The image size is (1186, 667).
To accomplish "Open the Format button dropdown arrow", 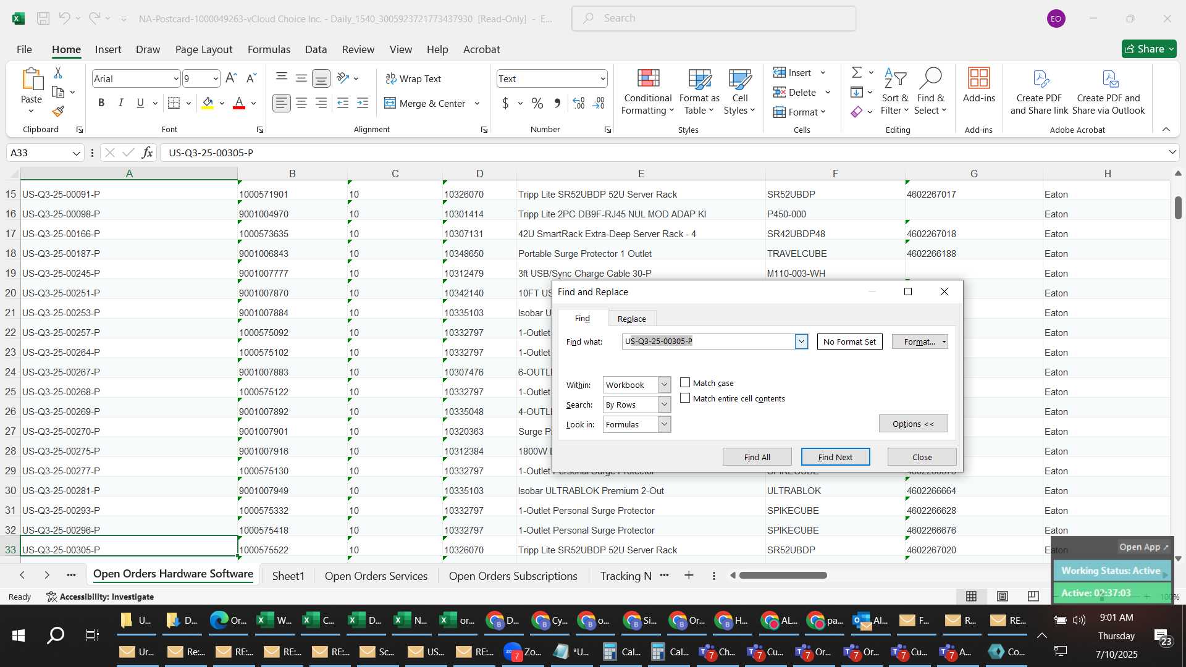I will pos(944,342).
